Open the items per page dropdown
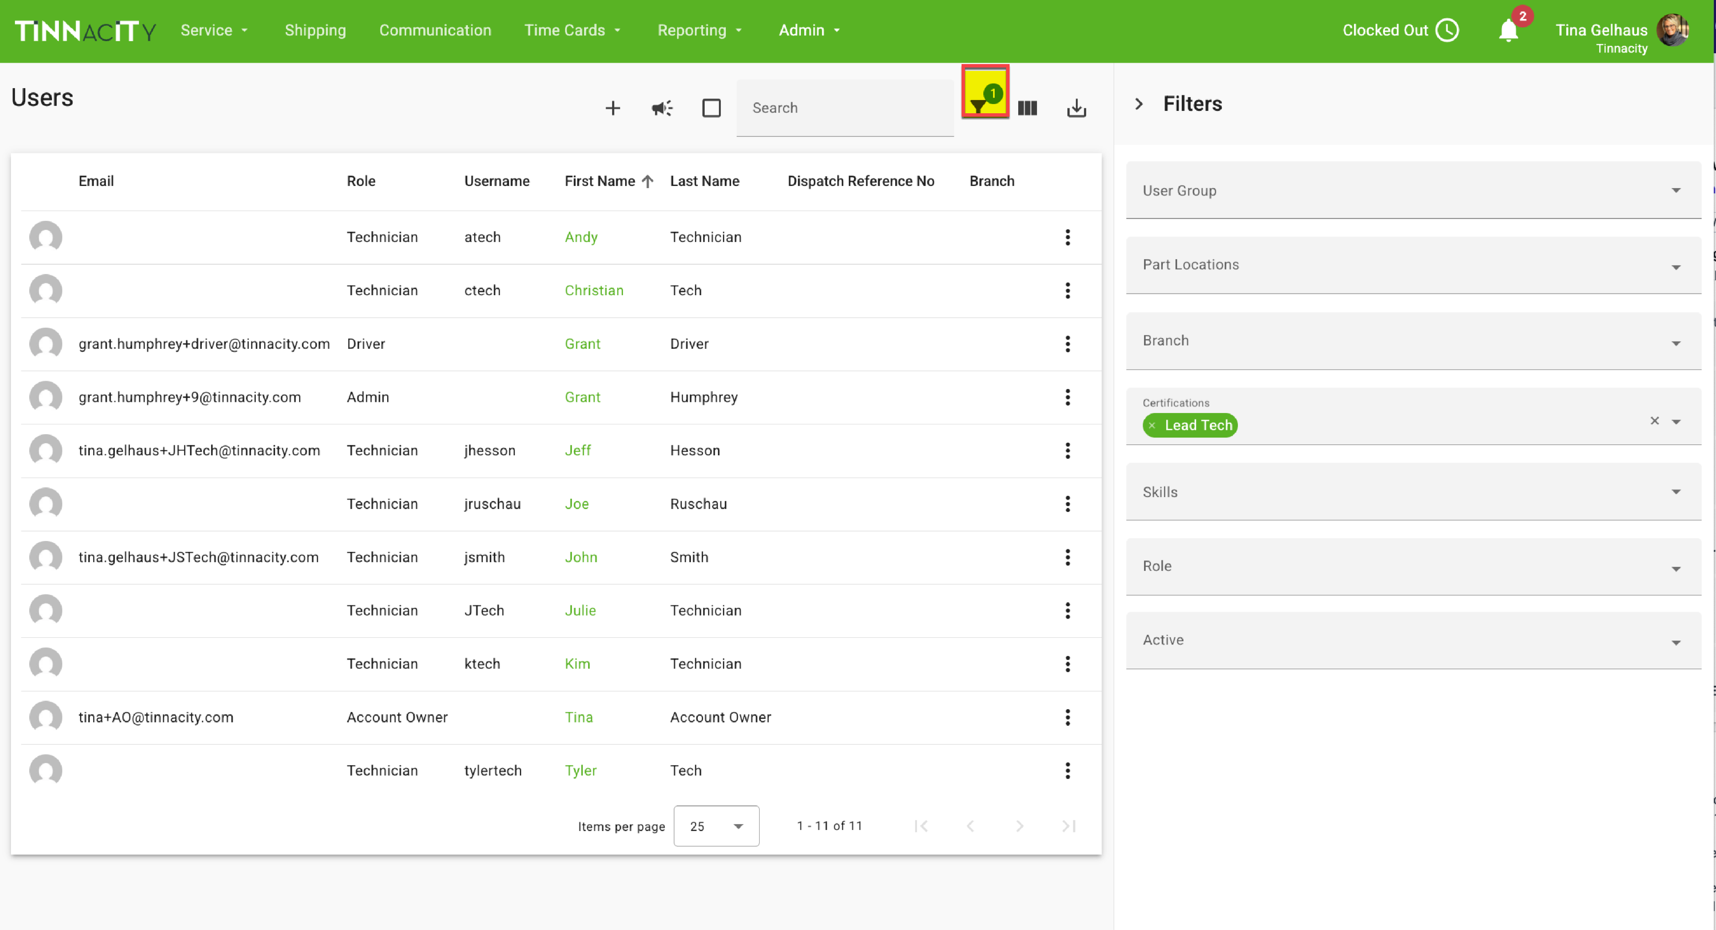 click(716, 826)
